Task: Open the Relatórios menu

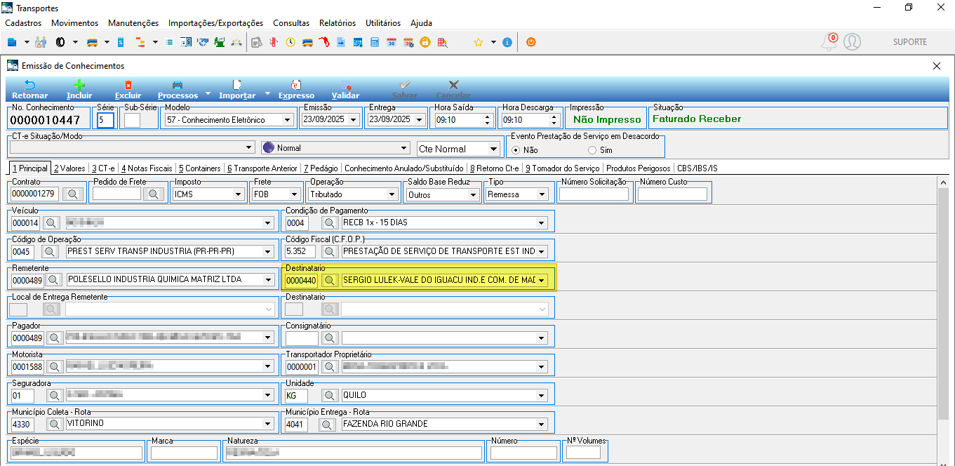Action: point(338,23)
